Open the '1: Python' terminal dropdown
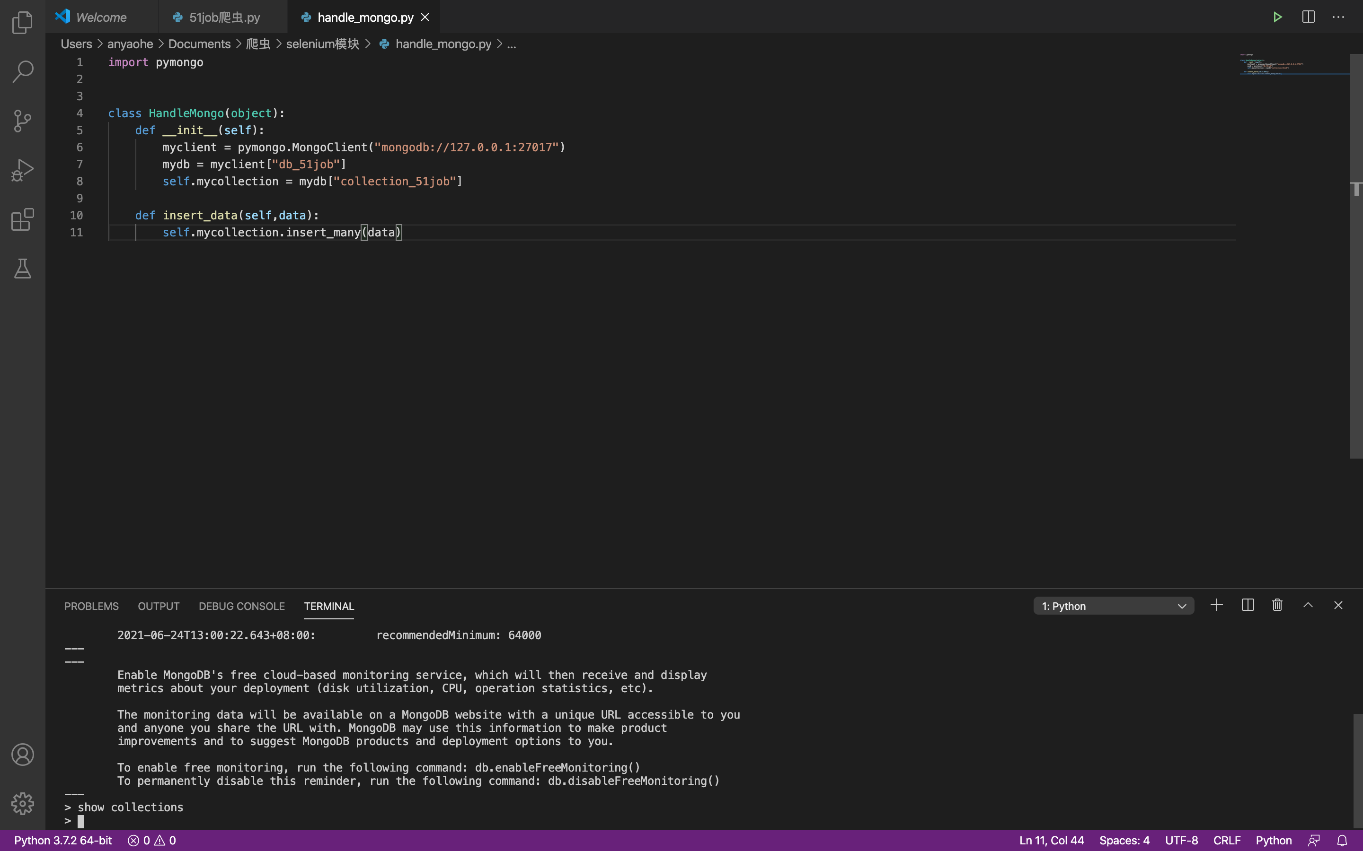The height and width of the screenshot is (851, 1363). pos(1114,606)
